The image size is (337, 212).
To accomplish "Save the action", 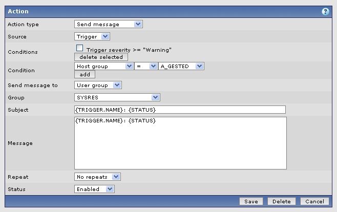I will click(251, 201).
